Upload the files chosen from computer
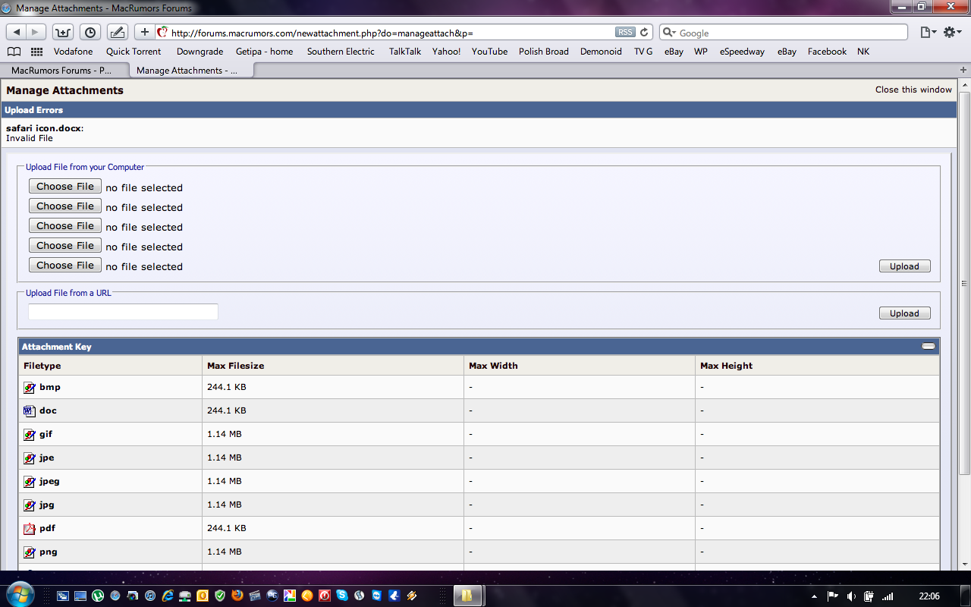Viewport: 971px width, 607px height. coord(904,266)
